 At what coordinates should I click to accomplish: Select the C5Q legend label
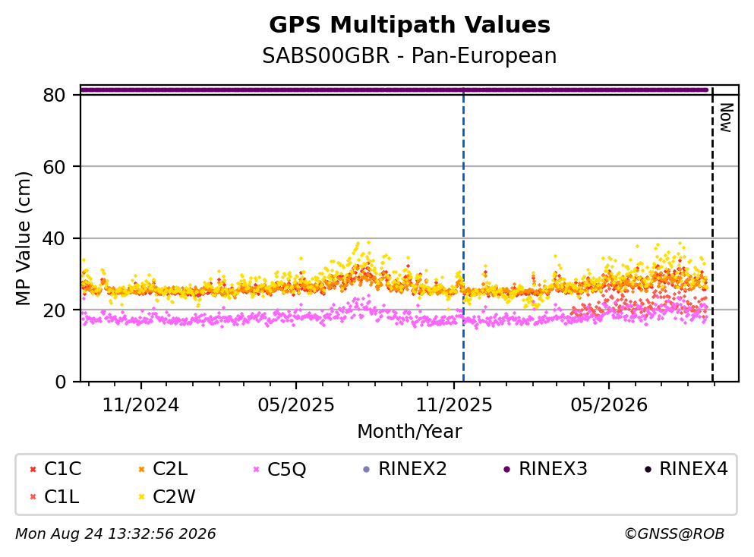coord(286,469)
